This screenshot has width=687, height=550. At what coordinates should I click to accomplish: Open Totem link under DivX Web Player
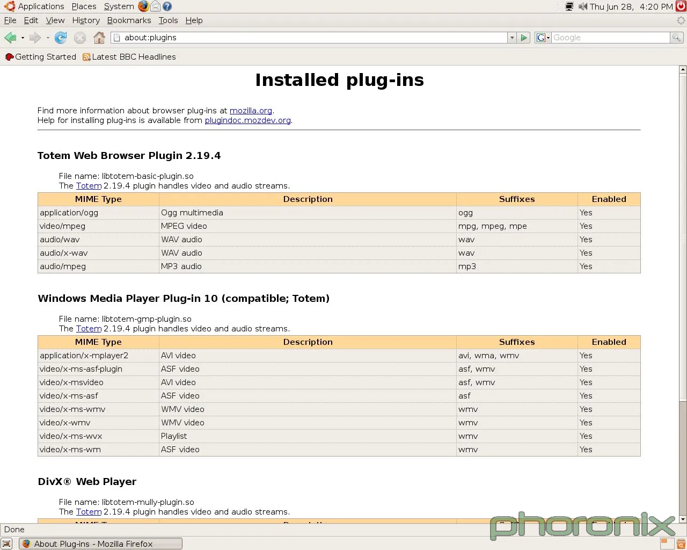(x=89, y=512)
